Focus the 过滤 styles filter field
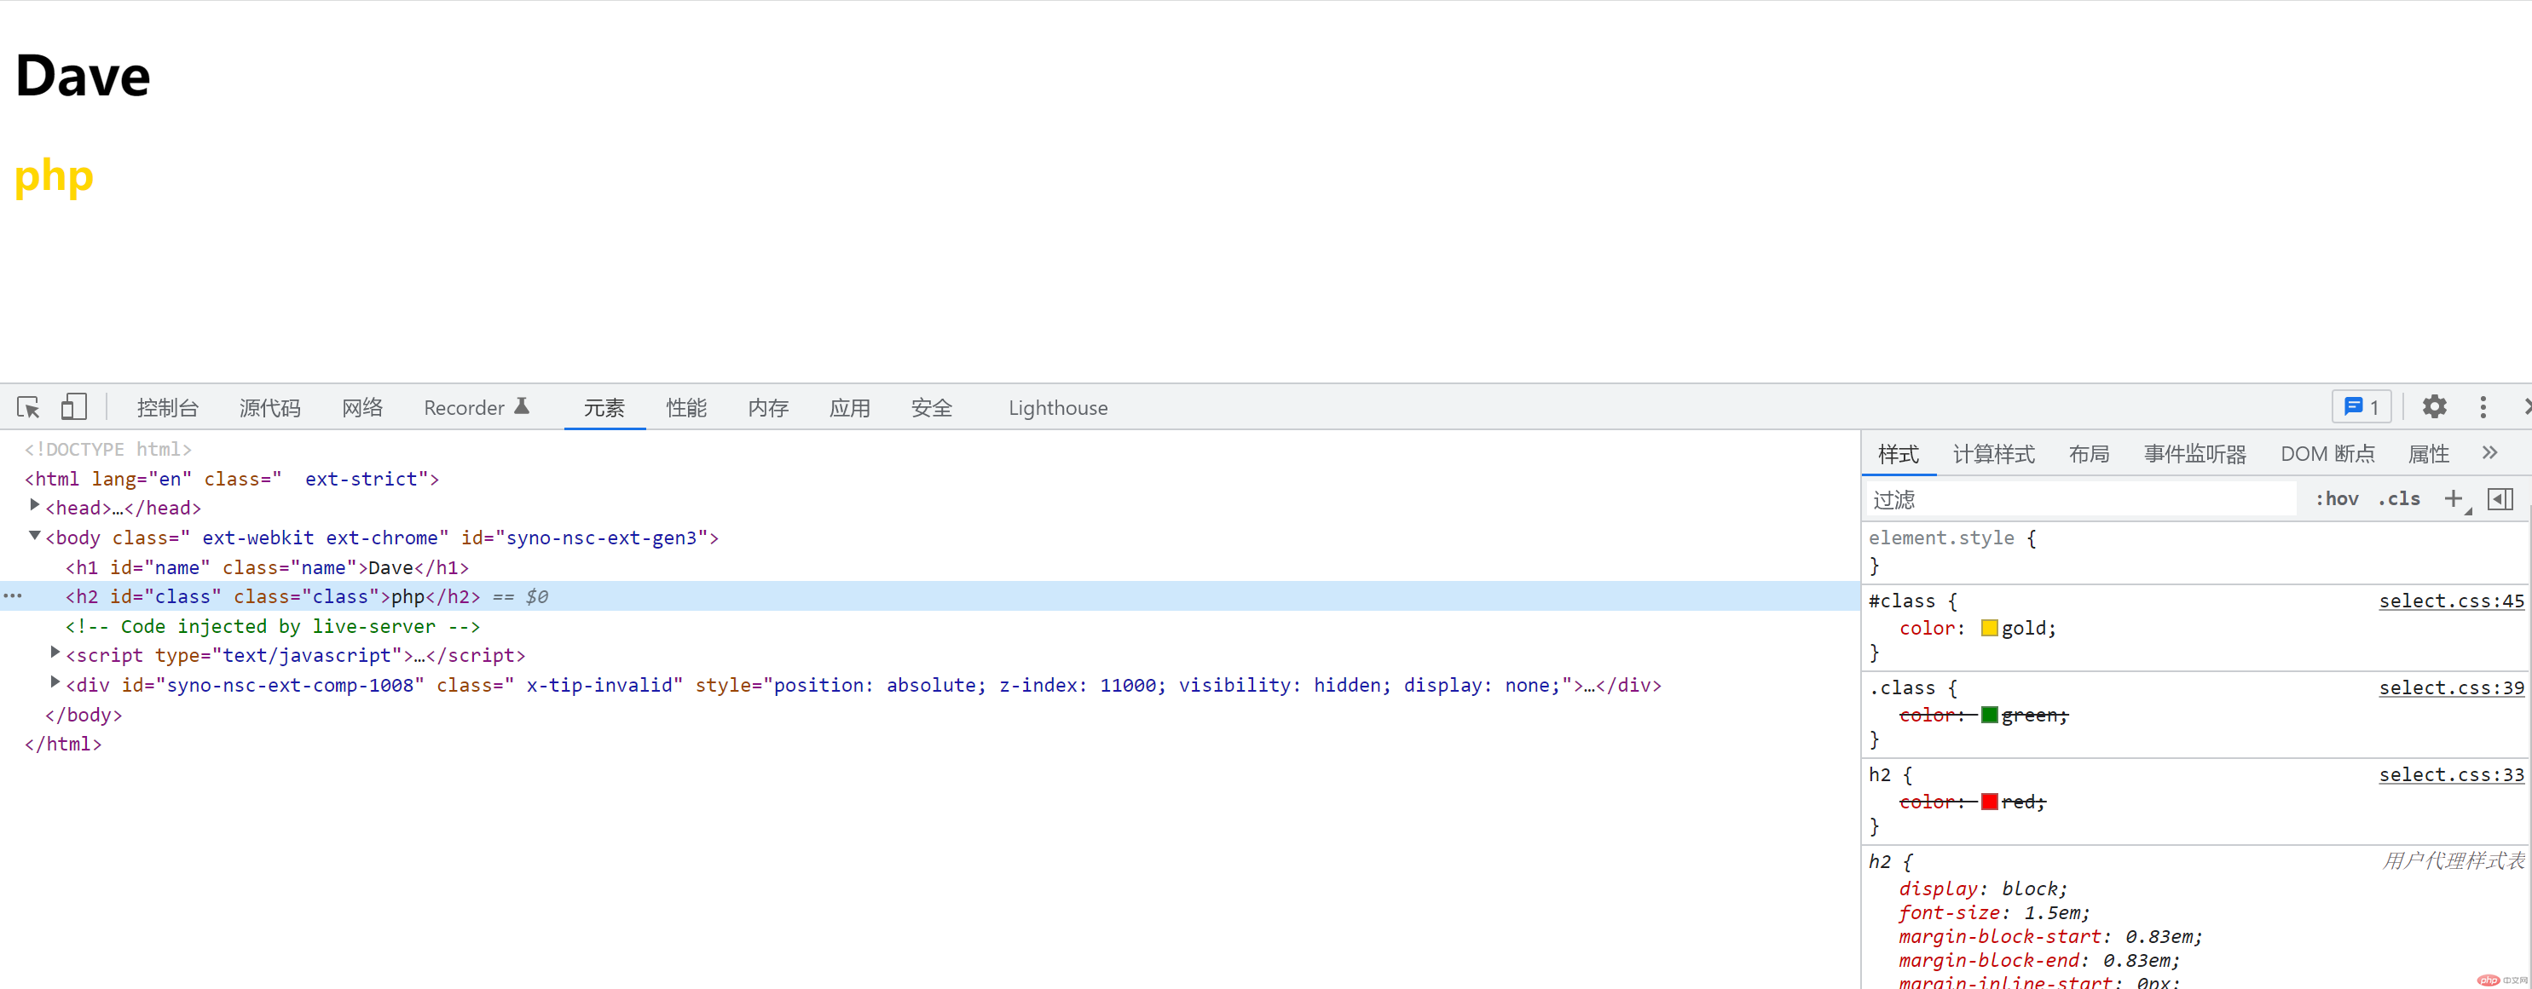 tap(2081, 499)
